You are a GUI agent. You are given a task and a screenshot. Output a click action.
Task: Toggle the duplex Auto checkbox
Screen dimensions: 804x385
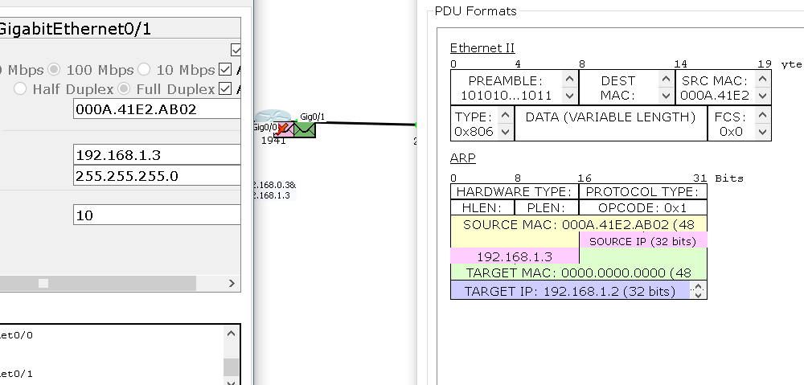[225, 88]
